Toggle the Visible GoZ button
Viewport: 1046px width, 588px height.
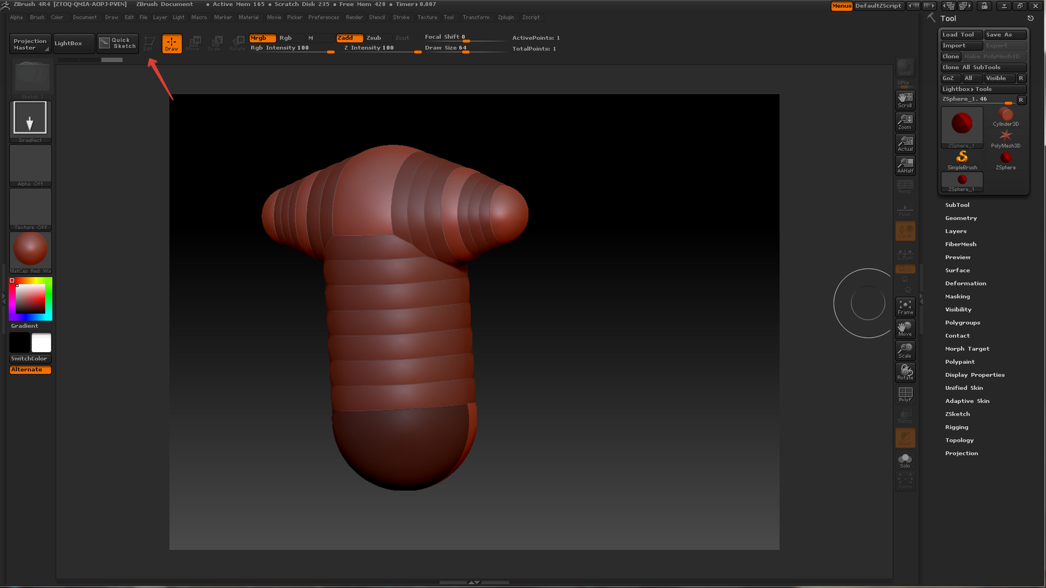1000,78
